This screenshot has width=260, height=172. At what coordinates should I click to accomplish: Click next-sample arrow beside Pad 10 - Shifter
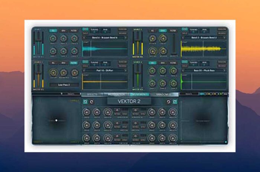point(126,71)
